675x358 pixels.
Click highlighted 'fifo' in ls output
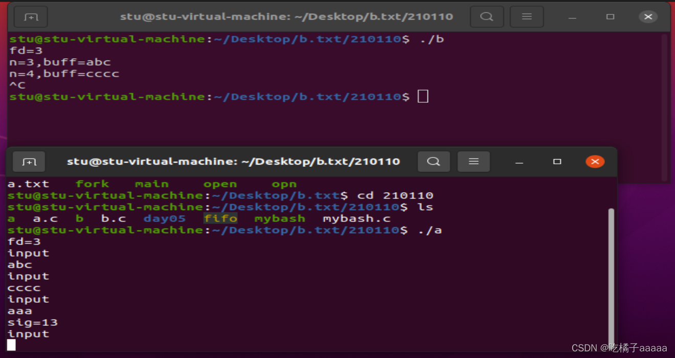(220, 219)
